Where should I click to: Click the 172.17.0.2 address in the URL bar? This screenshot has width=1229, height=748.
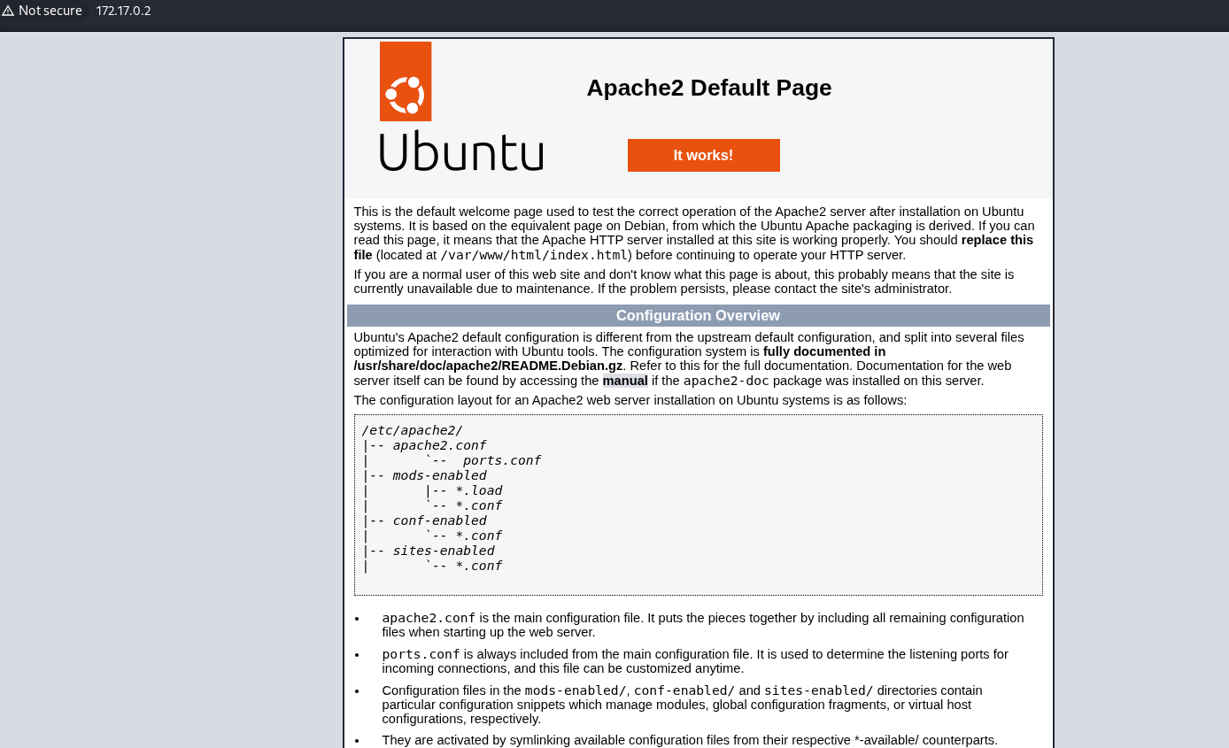[123, 11]
